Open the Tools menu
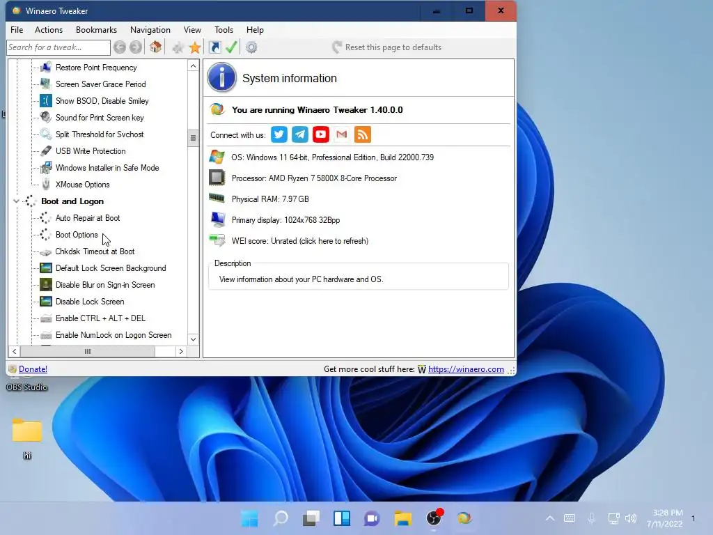Viewport: 713px width, 535px height. tap(224, 29)
